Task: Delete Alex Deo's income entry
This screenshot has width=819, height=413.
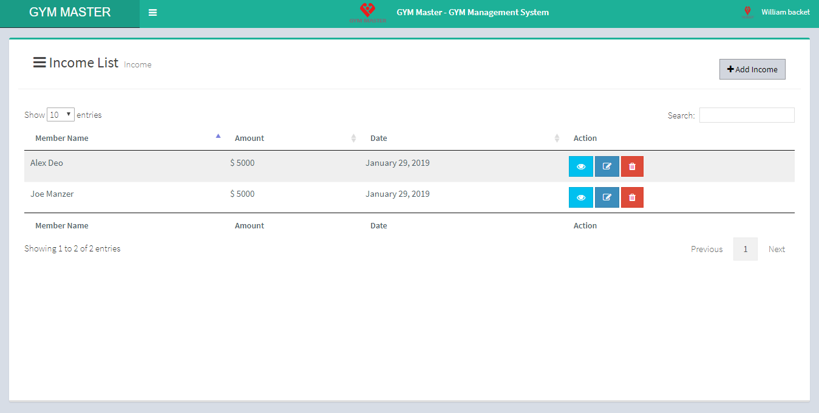Action: pos(632,166)
